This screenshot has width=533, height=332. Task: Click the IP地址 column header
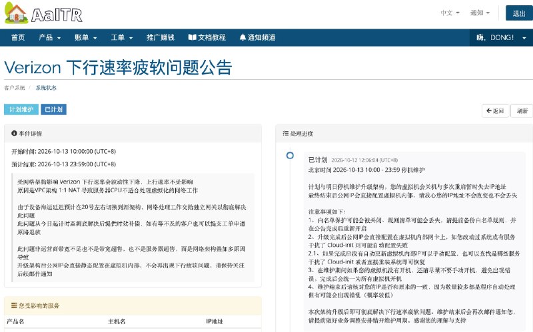click(x=215, y=321)
